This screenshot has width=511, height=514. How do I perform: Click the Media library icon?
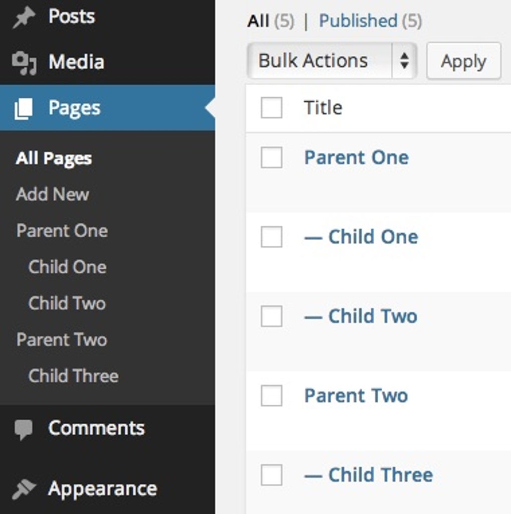pyautogui.click(x=23, y=61)
